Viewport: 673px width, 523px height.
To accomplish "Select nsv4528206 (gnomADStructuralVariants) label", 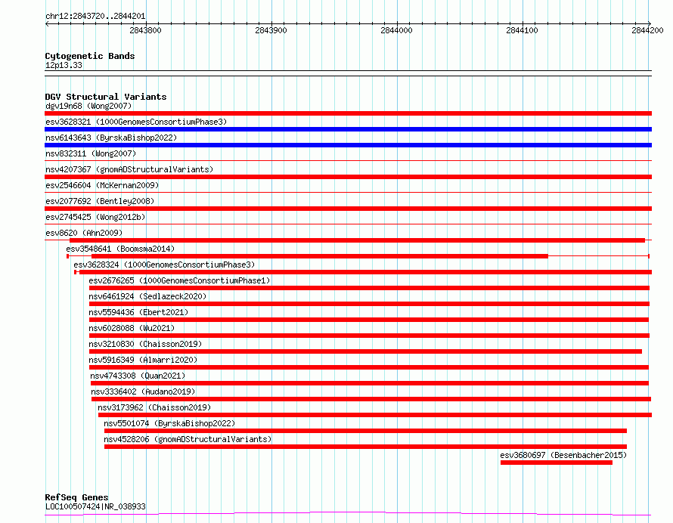I will pyautogui.click(x=188, y=439).
